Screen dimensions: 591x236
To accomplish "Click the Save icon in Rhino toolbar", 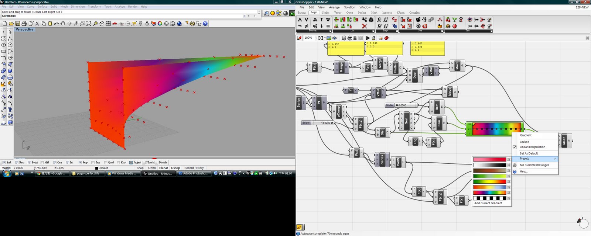I will click(x=17, y=24).
